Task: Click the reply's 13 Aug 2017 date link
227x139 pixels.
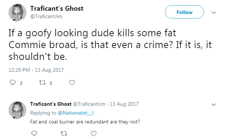Action: click(124, 104)
